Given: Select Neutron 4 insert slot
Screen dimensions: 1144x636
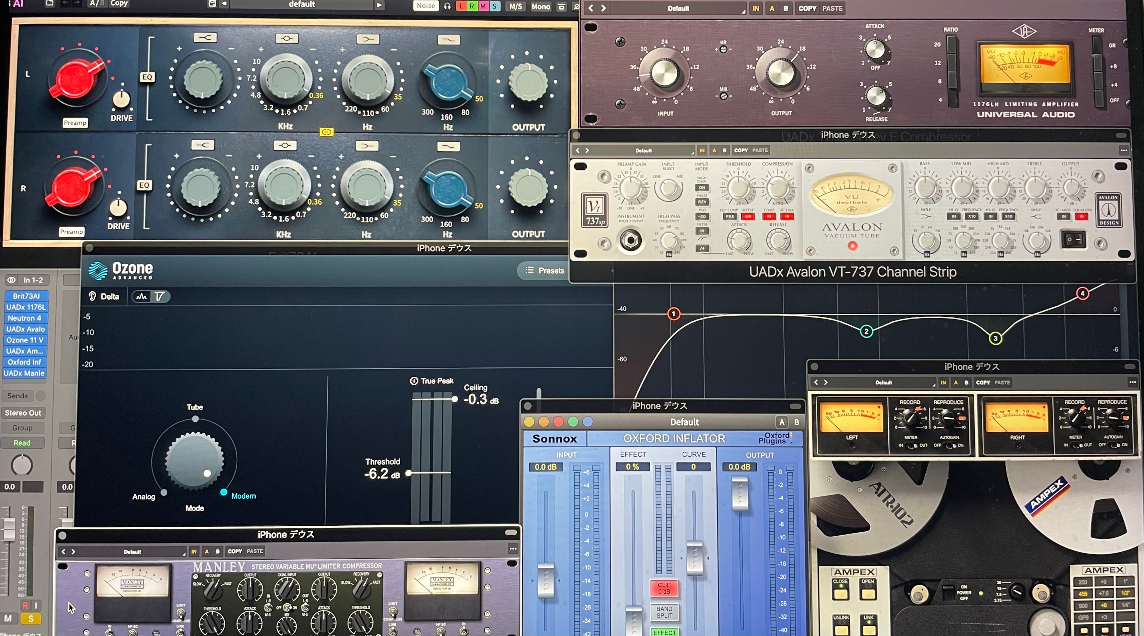Looking at the screenshot, I should point(25,318).
